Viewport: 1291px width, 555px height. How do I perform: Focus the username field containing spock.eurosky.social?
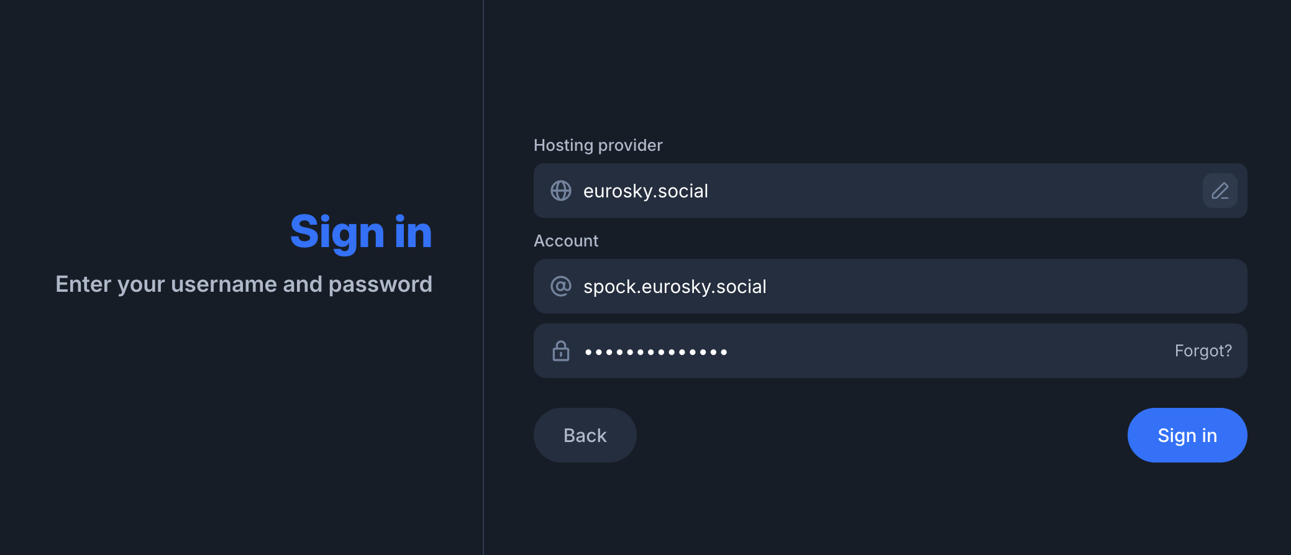890,286
